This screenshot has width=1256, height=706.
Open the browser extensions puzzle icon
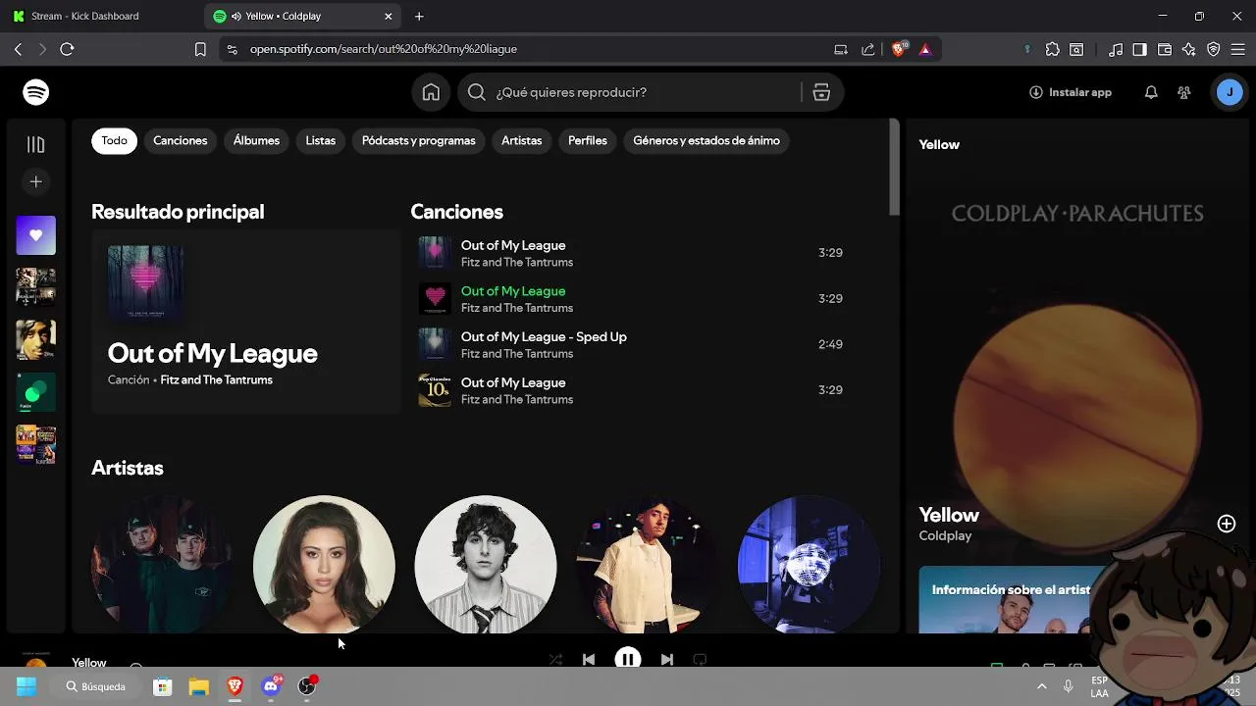point(1052,49)
